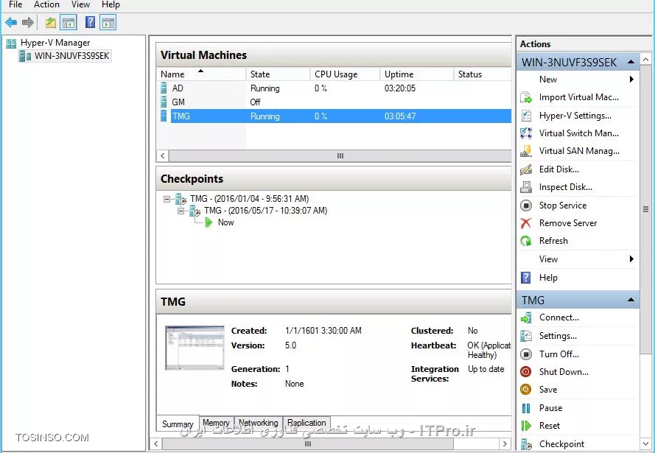The height and width of the screenshot is (453, 655).
Task: Click the Virtual Switch Manager icon
Action: click(526, 133)
